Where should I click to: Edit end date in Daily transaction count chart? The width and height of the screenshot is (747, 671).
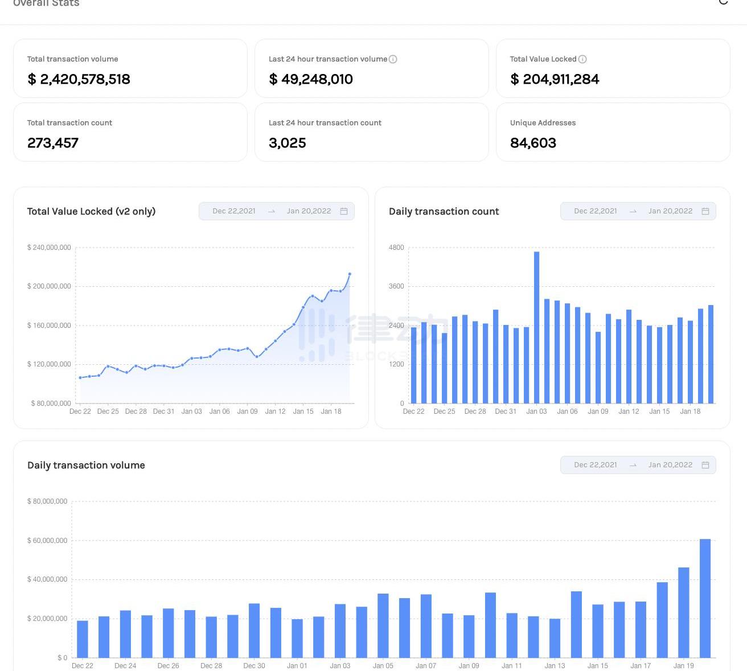[x=670, y=211]
